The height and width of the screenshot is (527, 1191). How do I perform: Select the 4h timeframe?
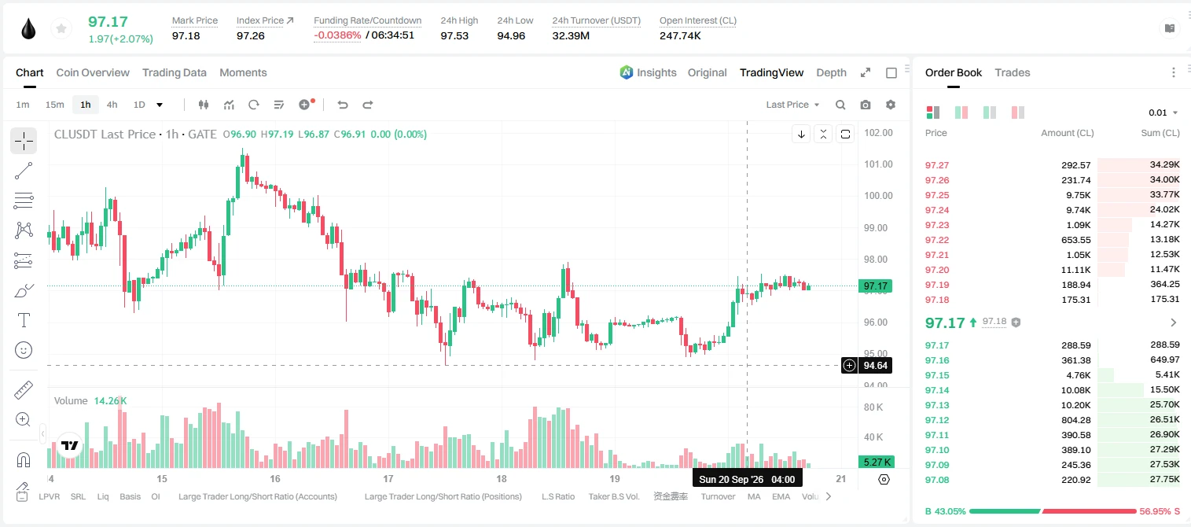pos(112,105)
